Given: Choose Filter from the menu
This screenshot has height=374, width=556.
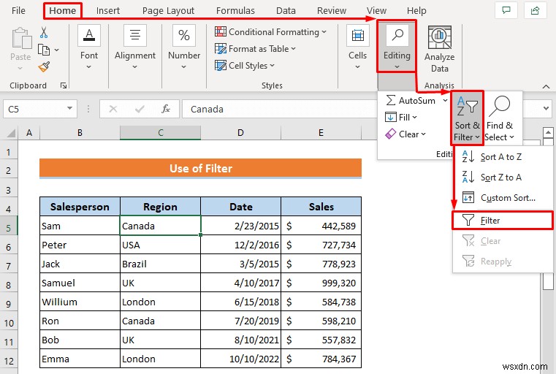Looking at the screenshot, I should point(503,221).
